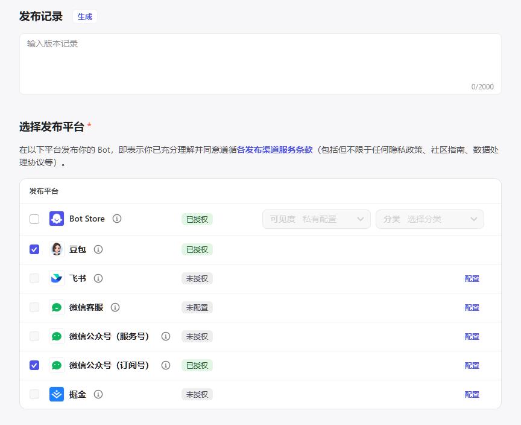
Task: Toggle the 掘金 platform checkbox
Action: pyautogui.click(x=34, y=394)
